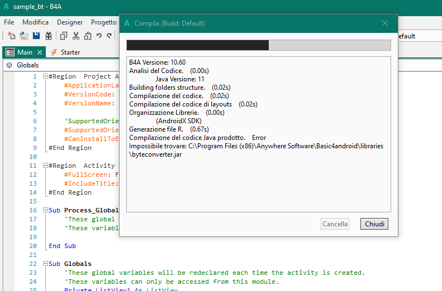Click comment on line 24 about this module
This screenshot has height=291, width=442.
point(172,282)
